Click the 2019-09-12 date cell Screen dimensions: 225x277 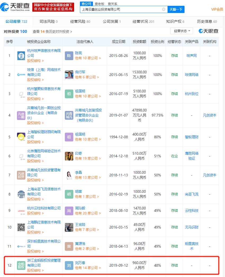119,265
